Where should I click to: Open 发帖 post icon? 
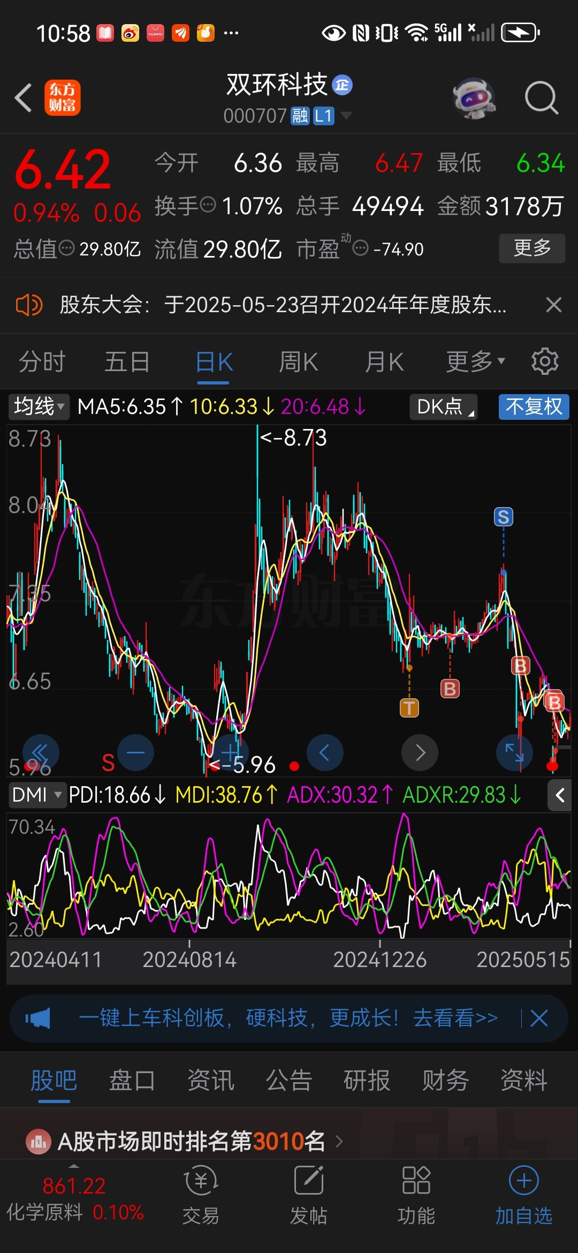pyautogui.click(x=309, y=1195)
